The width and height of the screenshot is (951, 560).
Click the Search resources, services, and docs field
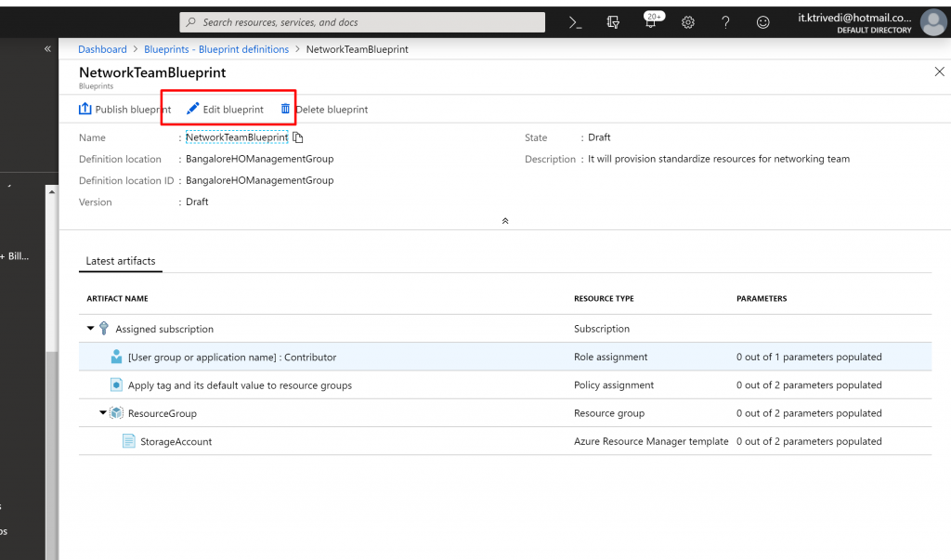point(362,22)
